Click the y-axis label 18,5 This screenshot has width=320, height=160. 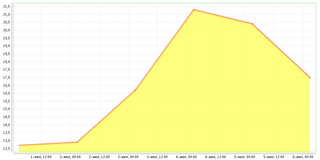[x=7, y=54]
